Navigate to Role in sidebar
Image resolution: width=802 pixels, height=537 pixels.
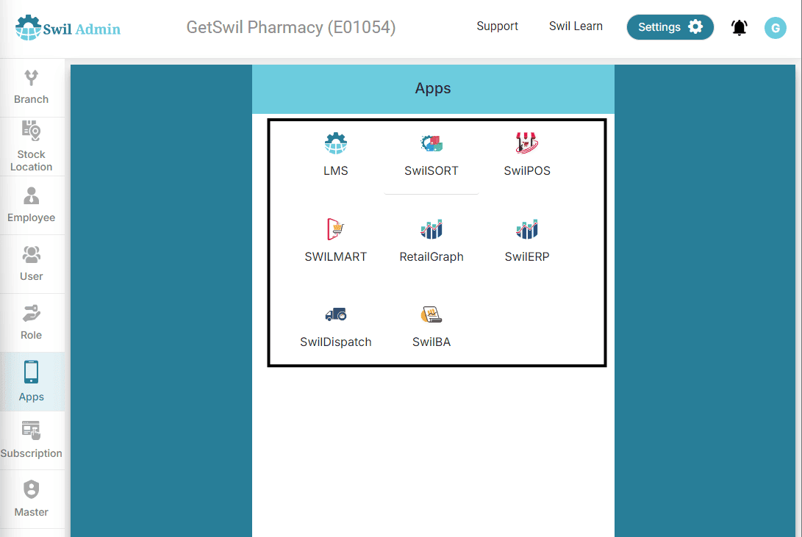(32, 322)
